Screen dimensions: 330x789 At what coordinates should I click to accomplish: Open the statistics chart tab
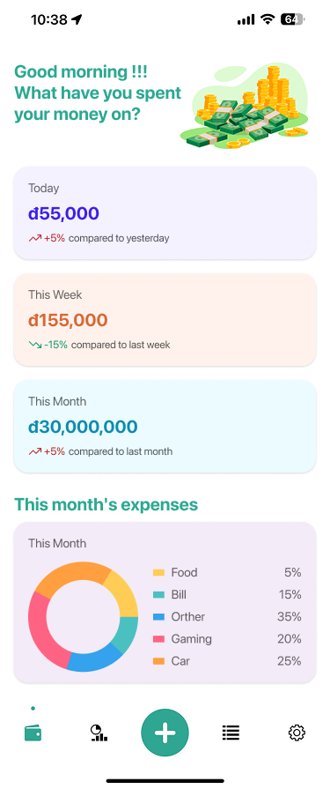click(99, 733)
